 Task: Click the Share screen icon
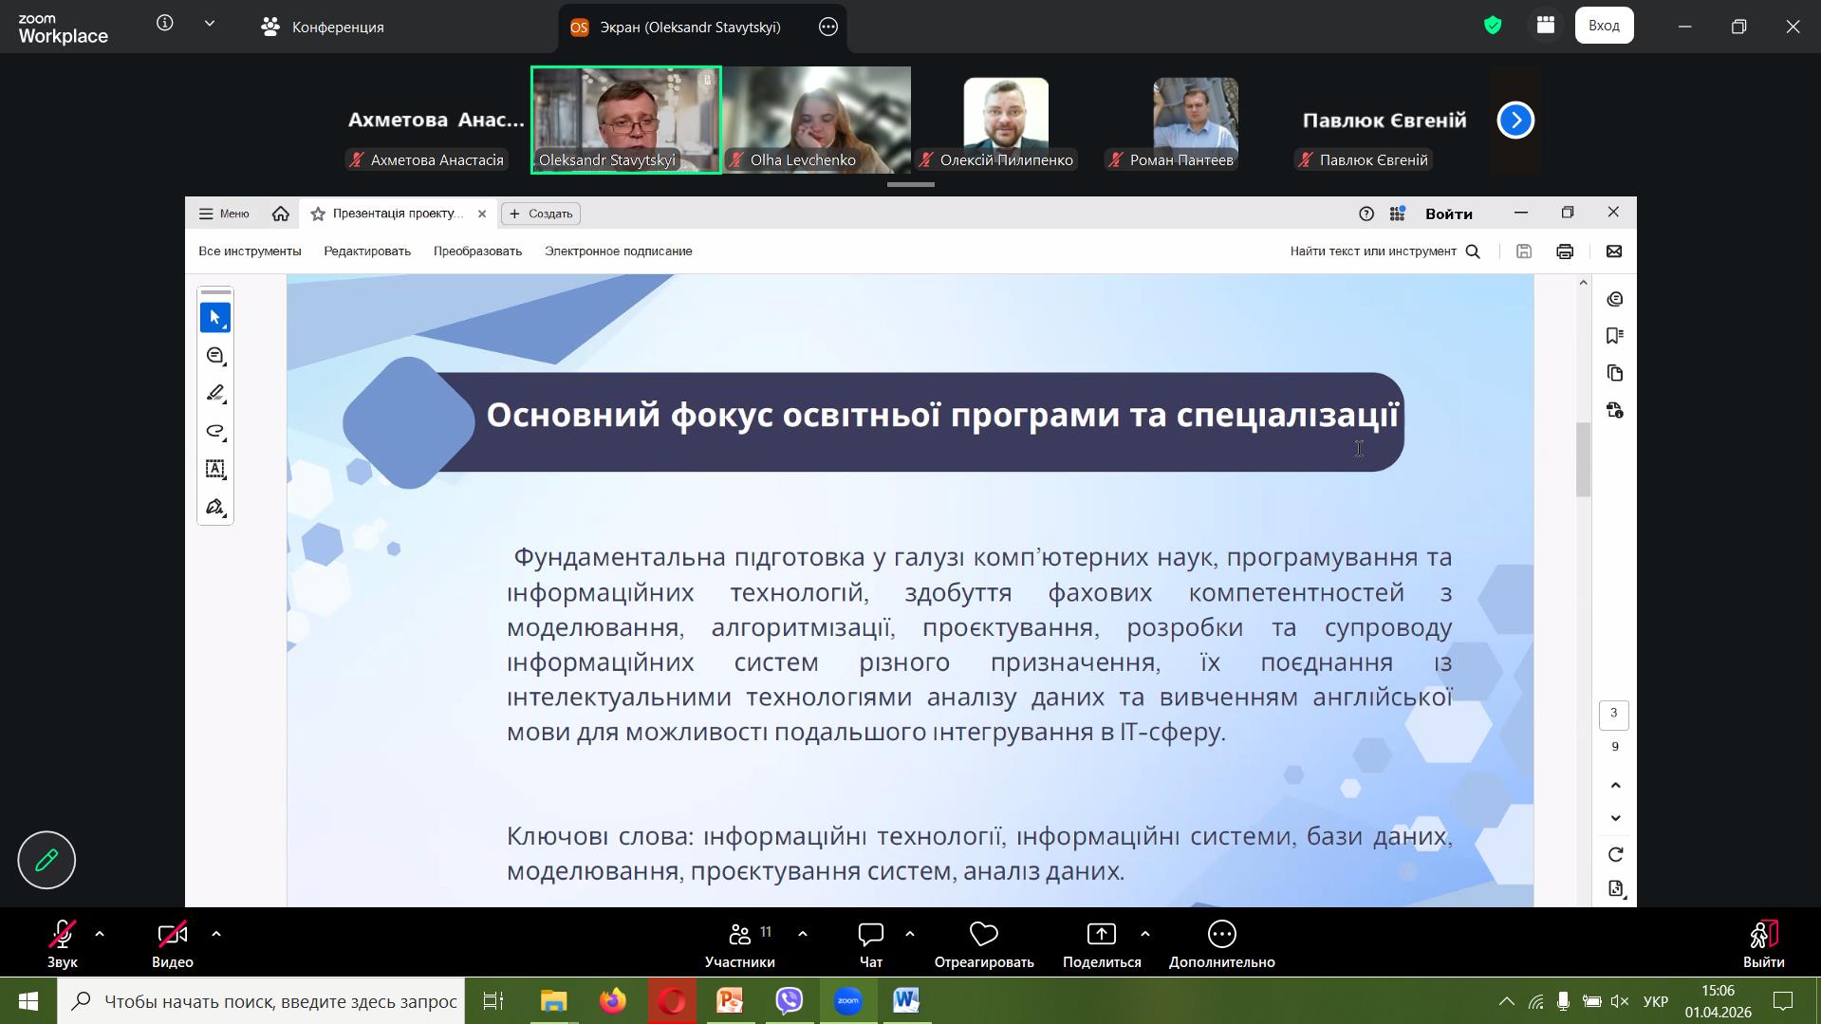coord(1101,936)
